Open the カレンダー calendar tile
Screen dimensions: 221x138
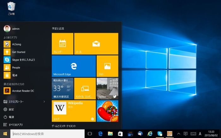(63, 43)
